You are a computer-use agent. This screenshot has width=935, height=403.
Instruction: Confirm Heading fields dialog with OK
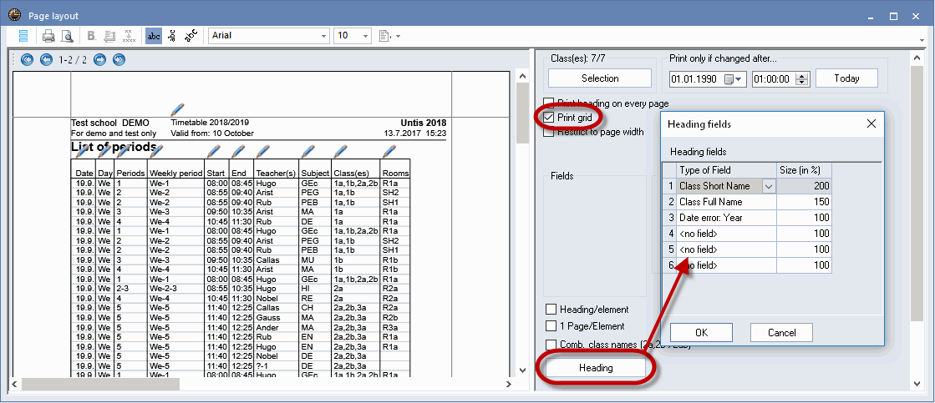click(x=701, y=333)
